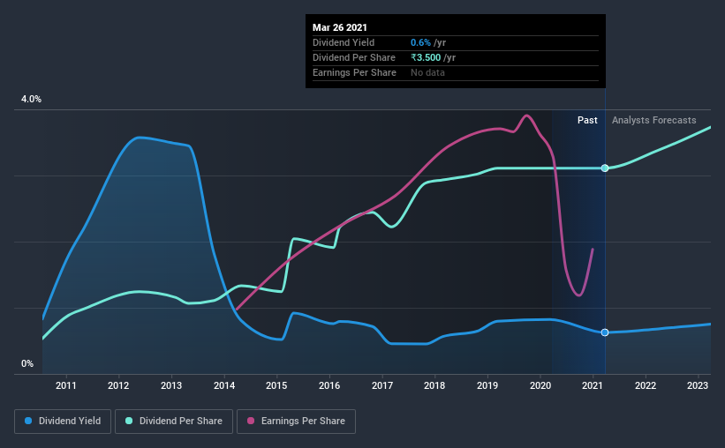Click the Analysts Forecasts region label
Screen dimensions: 725x448
(653, 120)
